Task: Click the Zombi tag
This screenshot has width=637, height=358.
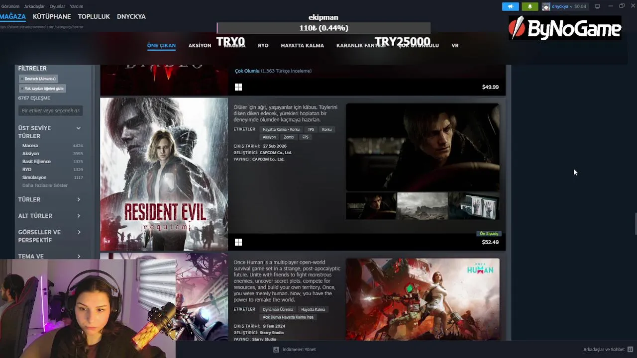Action: [x=289, y=137]
